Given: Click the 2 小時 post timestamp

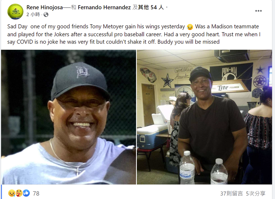Looking at the screenshot, I should (x=33, y=14).
